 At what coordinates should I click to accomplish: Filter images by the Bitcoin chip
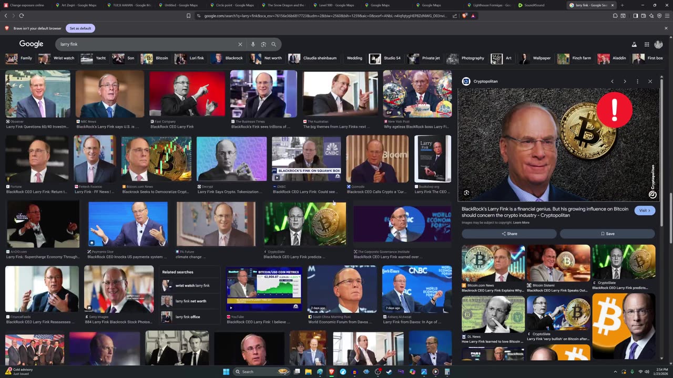coord(155,58)
